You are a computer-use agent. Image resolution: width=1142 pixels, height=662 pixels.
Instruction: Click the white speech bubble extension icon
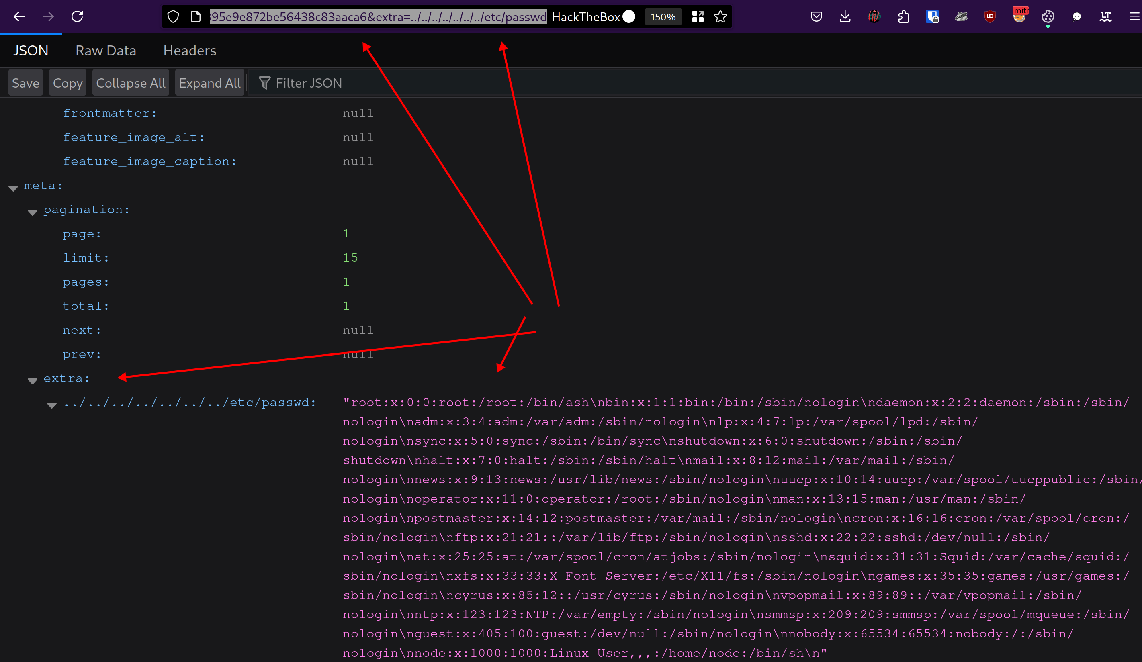tap(1077, 17)
